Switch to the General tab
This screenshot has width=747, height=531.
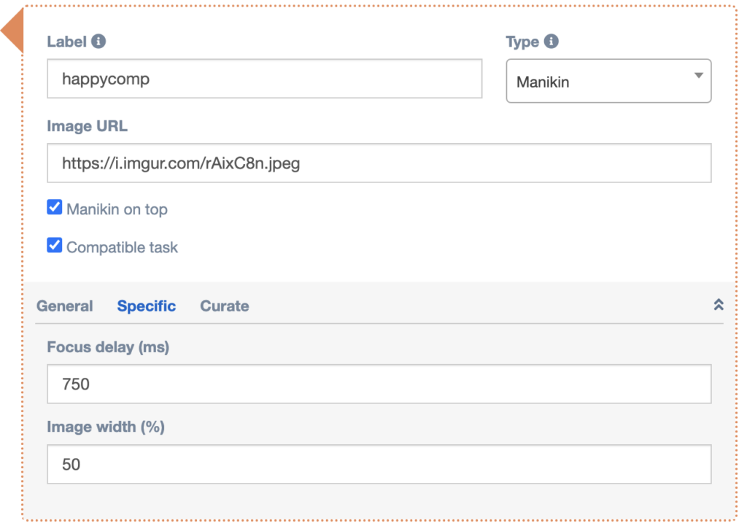(65, 306)
